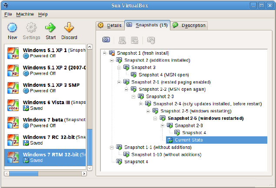Select Windows 5.1 XP 2 machine entry
276x188 pixels.
point(45,70)
